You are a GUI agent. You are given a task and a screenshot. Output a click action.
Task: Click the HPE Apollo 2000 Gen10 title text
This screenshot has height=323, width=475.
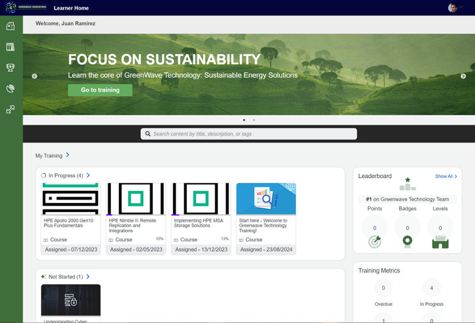(x=68, y=223)
